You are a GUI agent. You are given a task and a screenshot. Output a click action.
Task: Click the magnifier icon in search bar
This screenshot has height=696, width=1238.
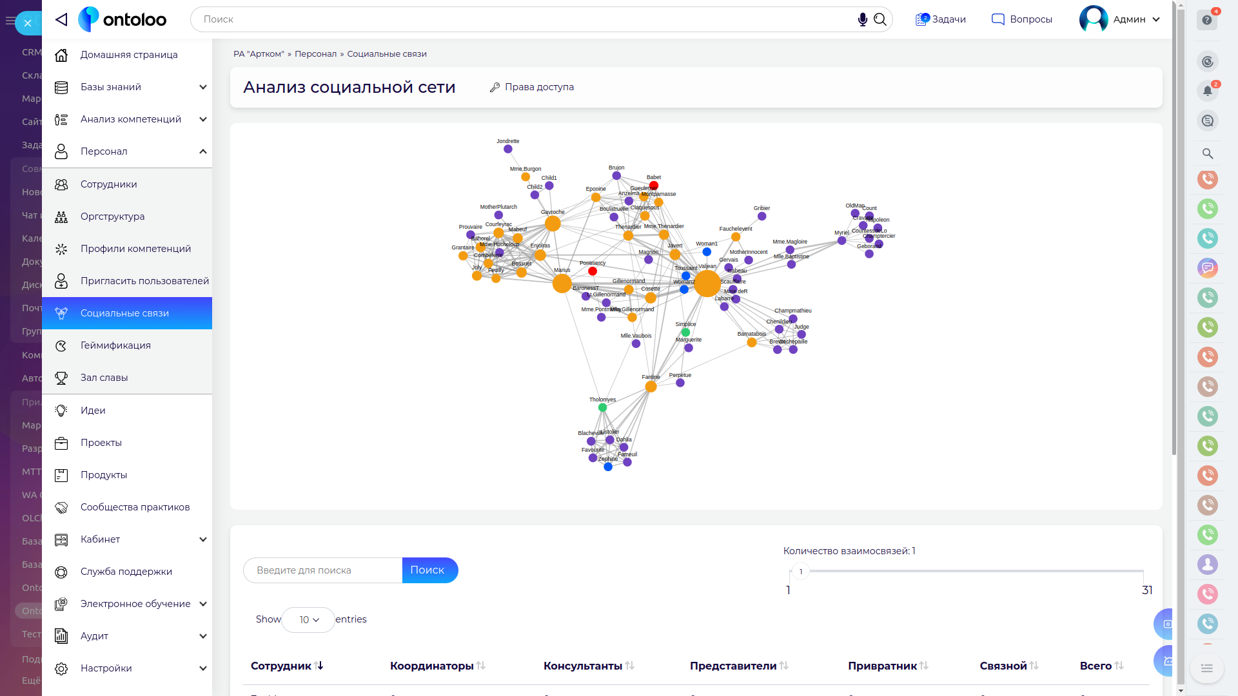point(880,19)
